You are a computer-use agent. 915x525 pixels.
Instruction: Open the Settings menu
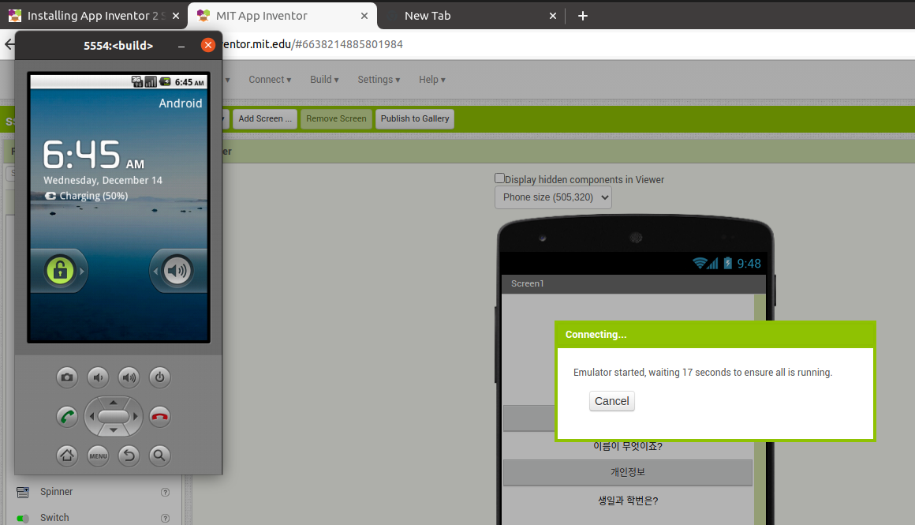click(379, 80)
